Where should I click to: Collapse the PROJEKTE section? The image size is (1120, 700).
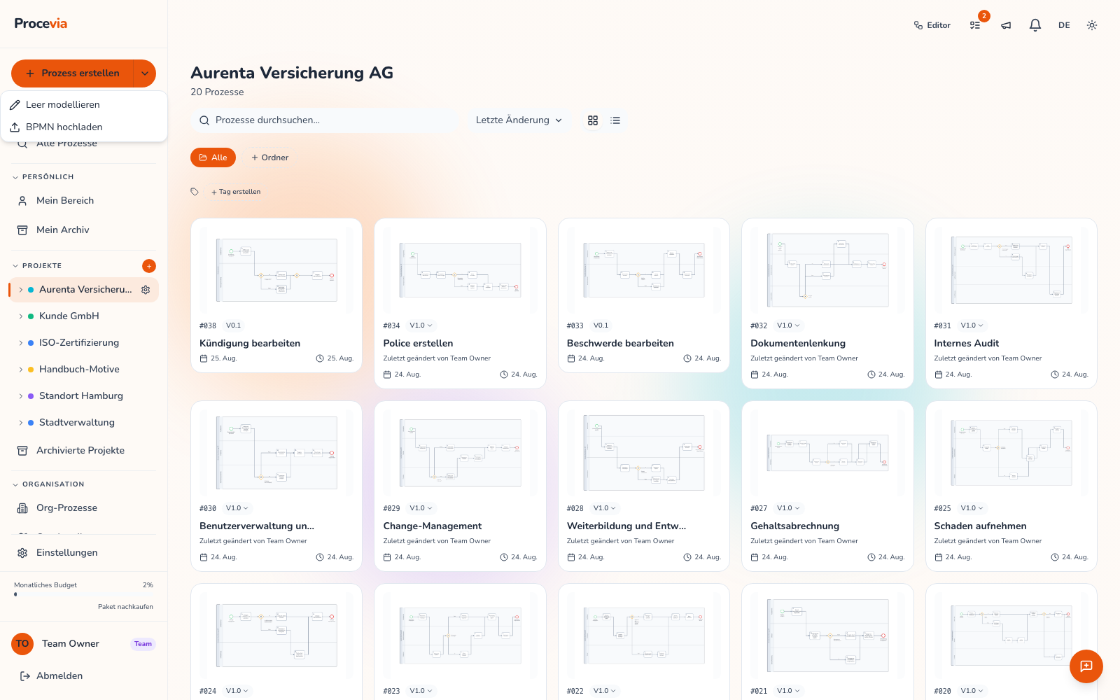tap(38, 266)
